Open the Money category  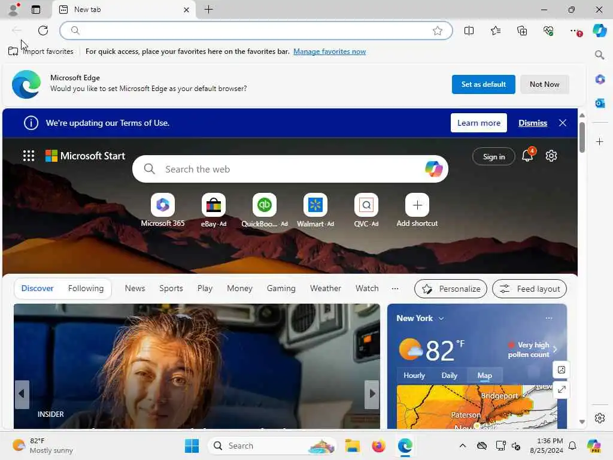[x=239, y=288]
